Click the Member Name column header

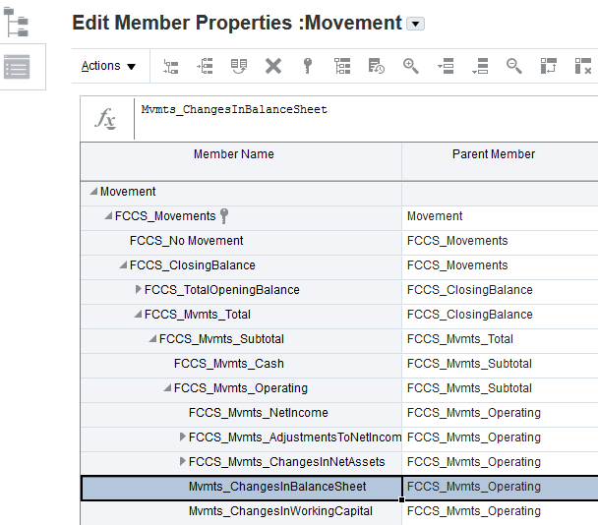241,161
